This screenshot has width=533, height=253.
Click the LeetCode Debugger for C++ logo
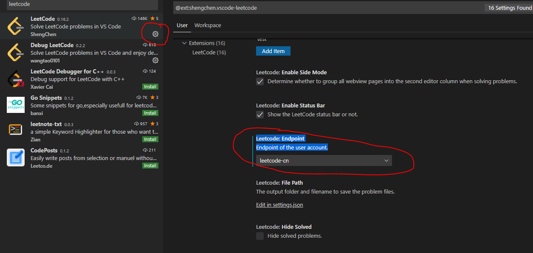tap(15, 79)
